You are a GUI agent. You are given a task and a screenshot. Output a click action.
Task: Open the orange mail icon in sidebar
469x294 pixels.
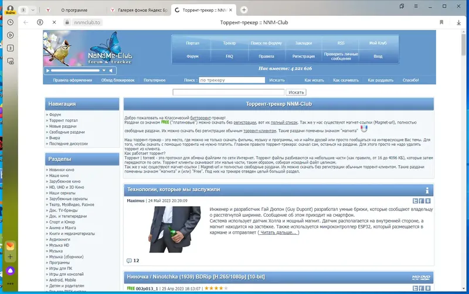pos(10,246)
